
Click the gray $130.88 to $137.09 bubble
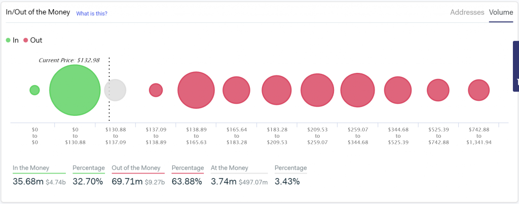coord(115,90)
